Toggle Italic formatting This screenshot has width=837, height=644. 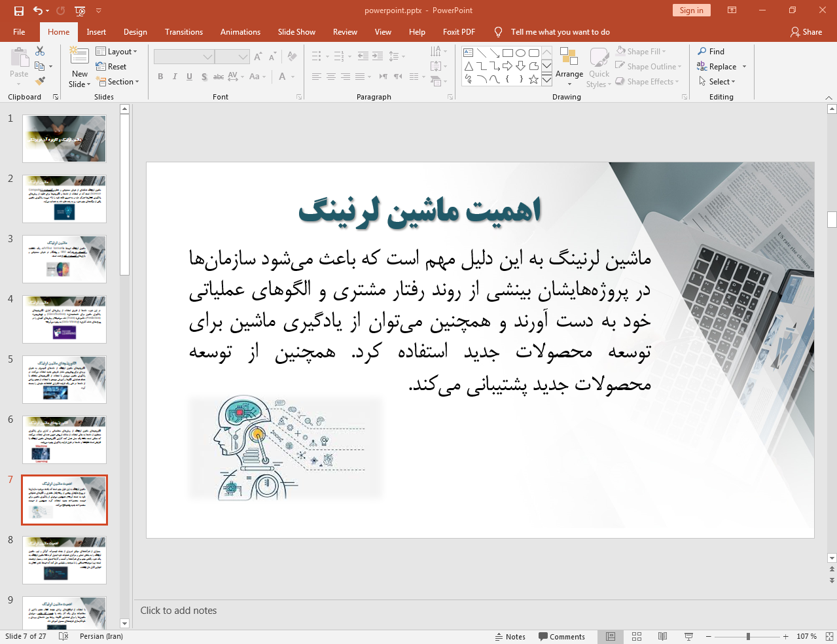175,77
